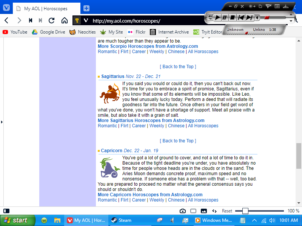
Task: Expand the hidden system tray icons
Action: (254, 220)
